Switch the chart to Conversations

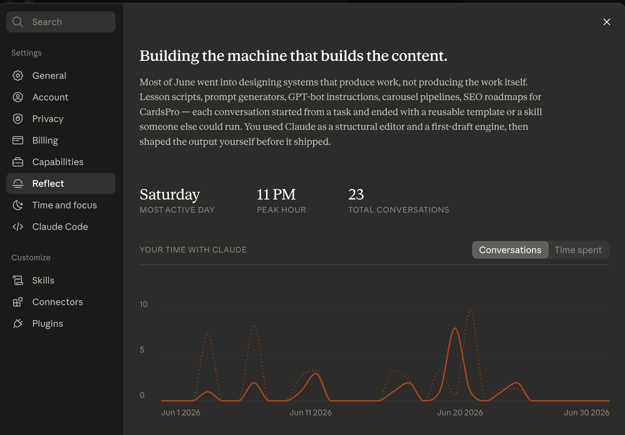[x=510, y=250]
